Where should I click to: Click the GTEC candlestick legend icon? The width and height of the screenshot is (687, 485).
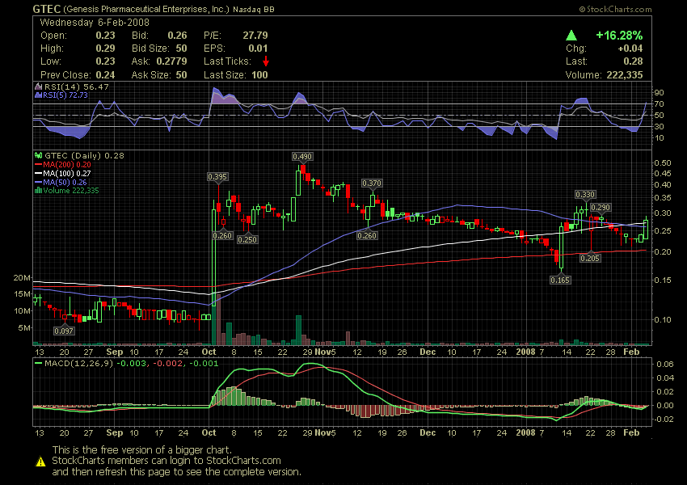(x=38, y=155)
